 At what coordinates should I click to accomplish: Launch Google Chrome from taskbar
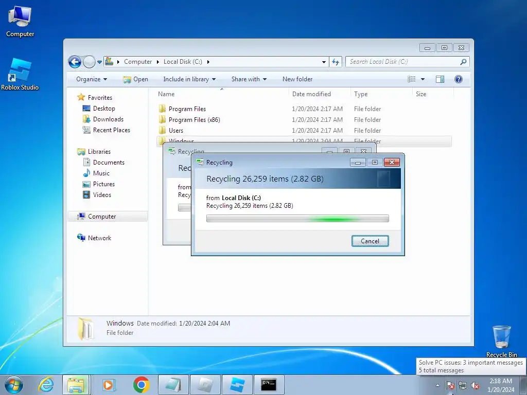[141, 385]
